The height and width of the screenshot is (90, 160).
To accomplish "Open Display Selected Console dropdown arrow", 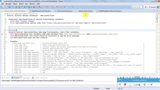I will (x=147, y=78).
